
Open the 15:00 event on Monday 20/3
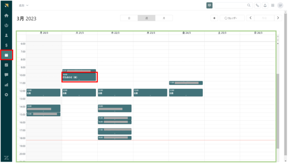[43, 114]
